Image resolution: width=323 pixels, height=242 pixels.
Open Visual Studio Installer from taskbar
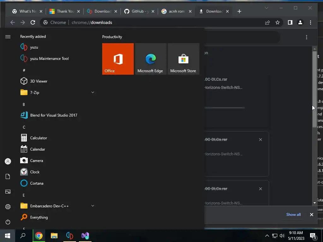coord(85,236)
